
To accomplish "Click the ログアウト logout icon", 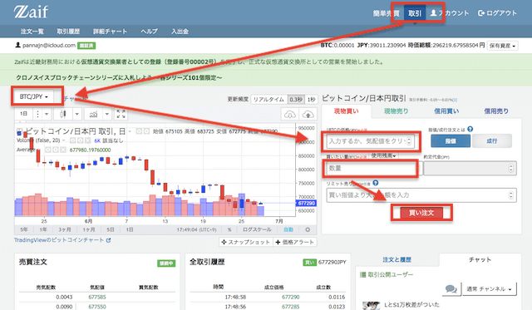I will point(481,13).
